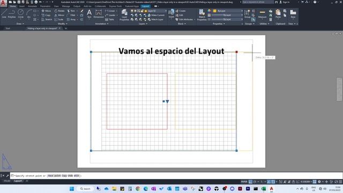
Task: Toggle the layer on/off lightbulb icon
Action: [x=132, y=11]
